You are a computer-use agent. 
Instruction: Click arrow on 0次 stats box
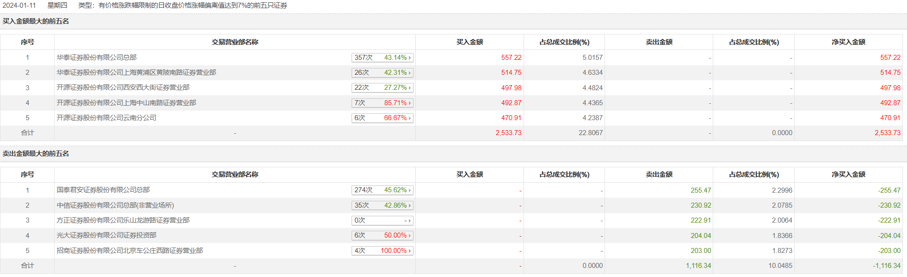[x=410, y=221]
